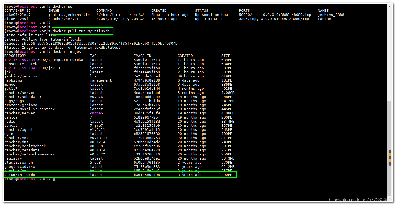Click the v0.8.6 tag
396x205 pixels.
click(x=96, y=97)
